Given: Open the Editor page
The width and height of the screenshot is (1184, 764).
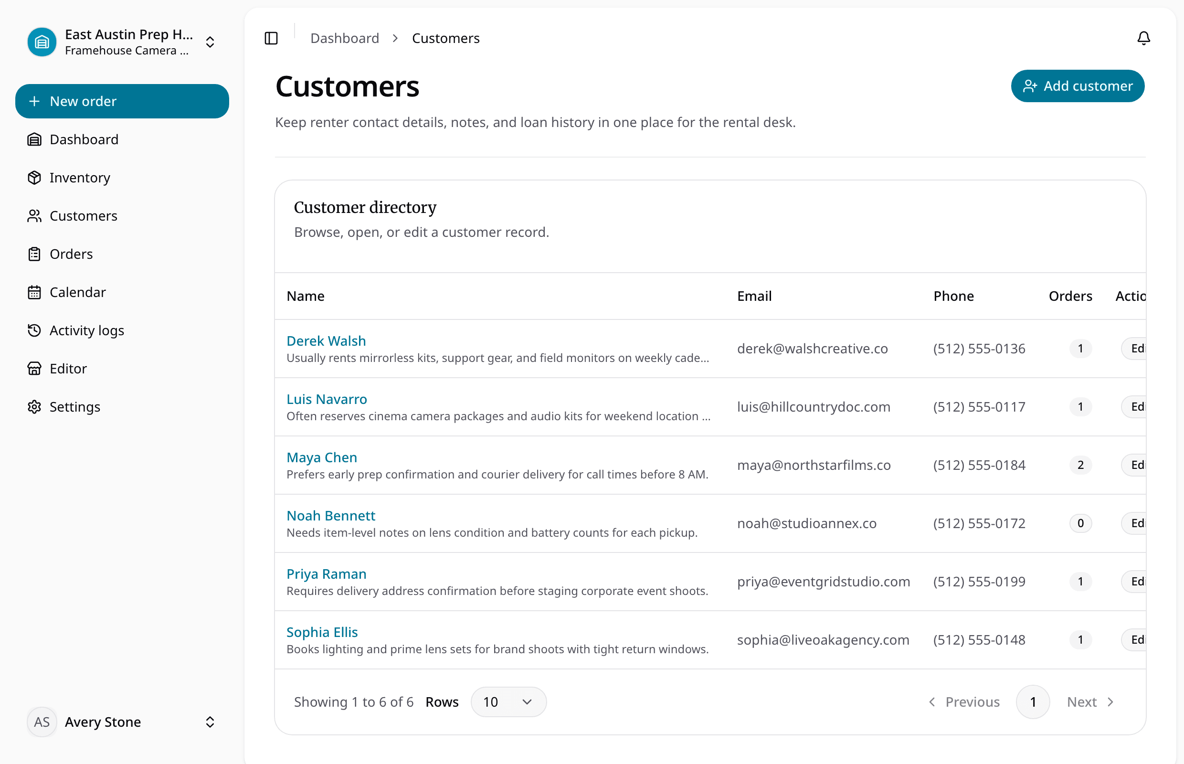Looking at the screenshot, I should pos(122,369).
